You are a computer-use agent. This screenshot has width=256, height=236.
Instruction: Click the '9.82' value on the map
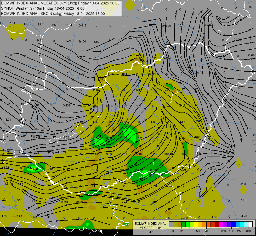point(40,40)
